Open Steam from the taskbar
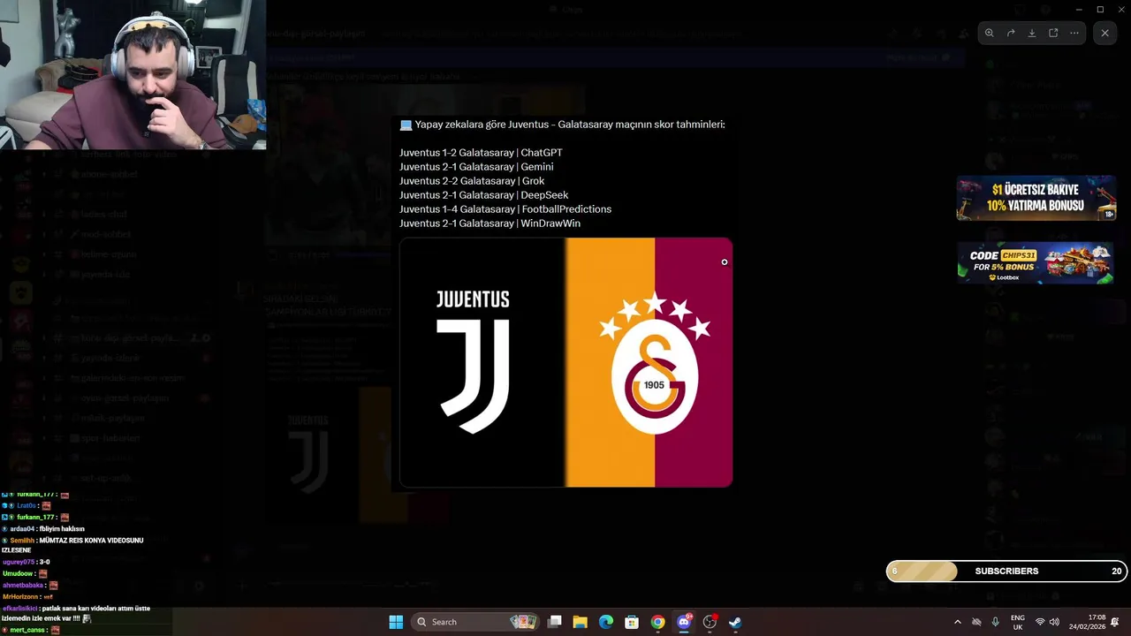 point(735,622)
